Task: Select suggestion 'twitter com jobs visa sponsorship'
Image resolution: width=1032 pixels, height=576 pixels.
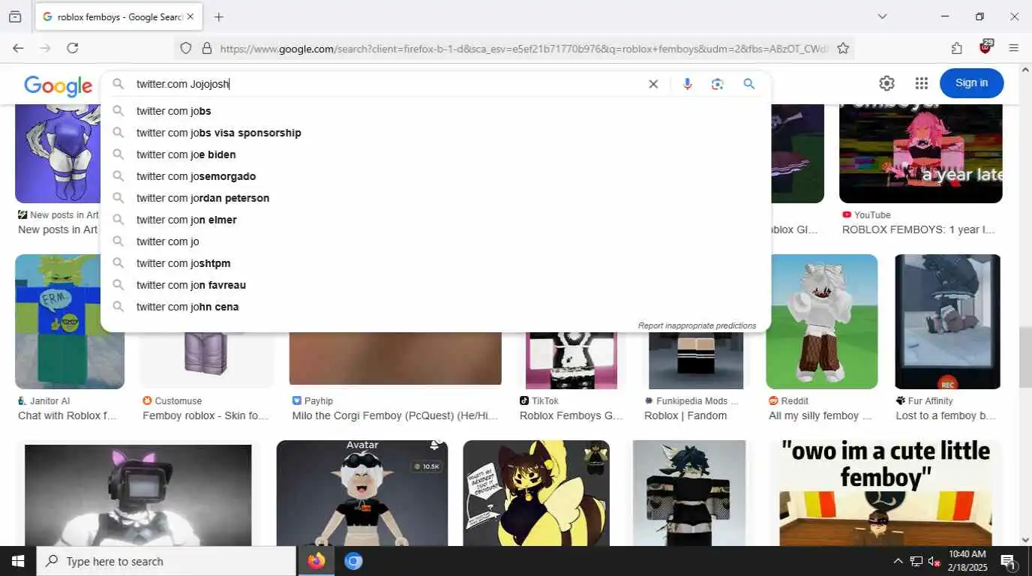Action: pos(436,133)
